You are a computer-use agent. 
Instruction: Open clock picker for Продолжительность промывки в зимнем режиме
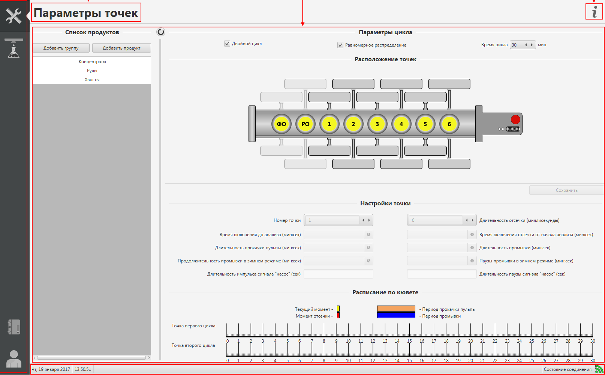pos(369,261)
